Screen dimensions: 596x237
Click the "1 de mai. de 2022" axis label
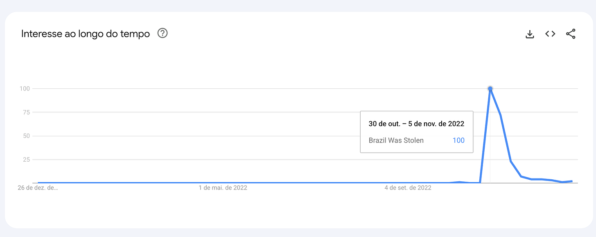click(x=223, y=188)
